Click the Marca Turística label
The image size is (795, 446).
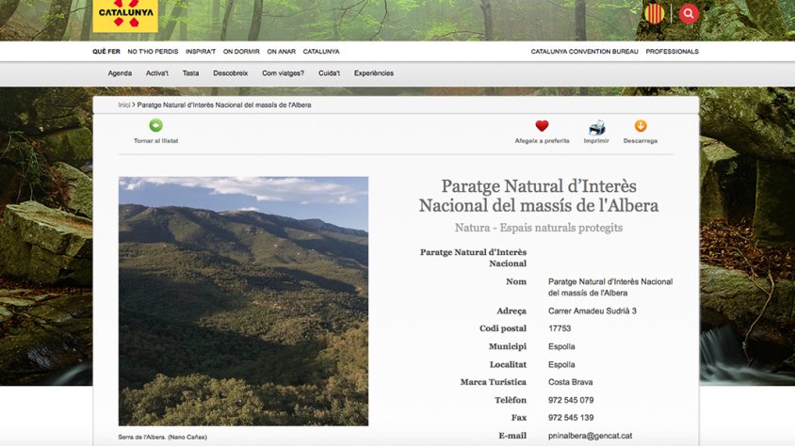pos(493,382)
